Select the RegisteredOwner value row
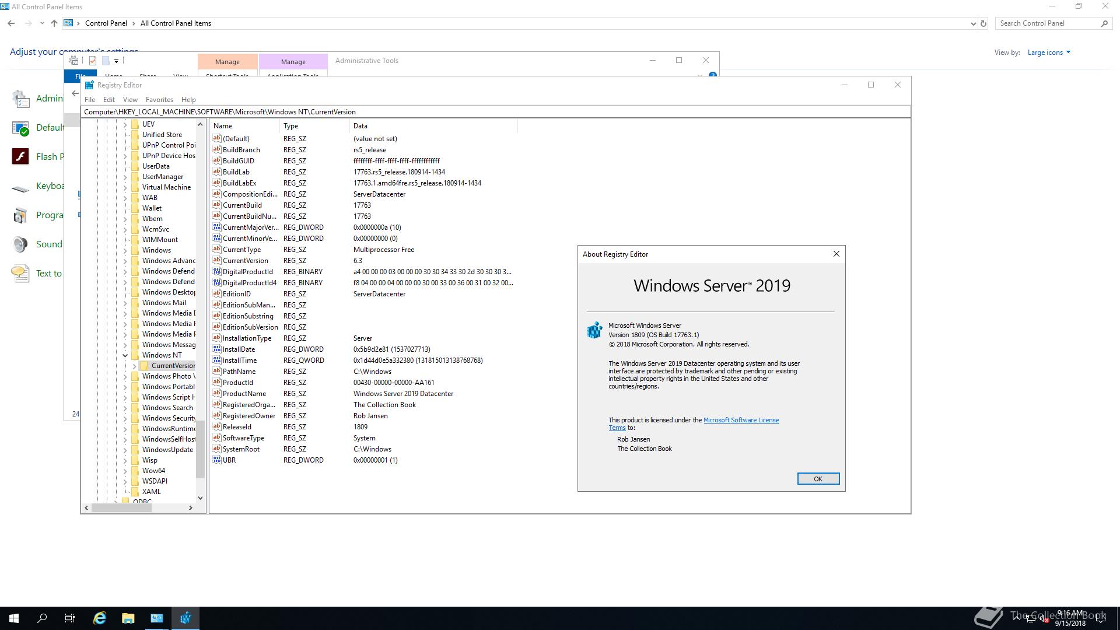 (x=363, y=416)
